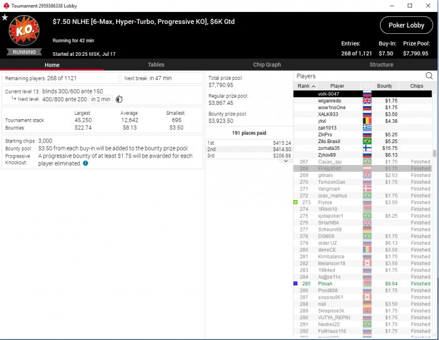Open the player search magnifier
The width and height of the screenshot is (439, 340).
click(x=429, y=76)
